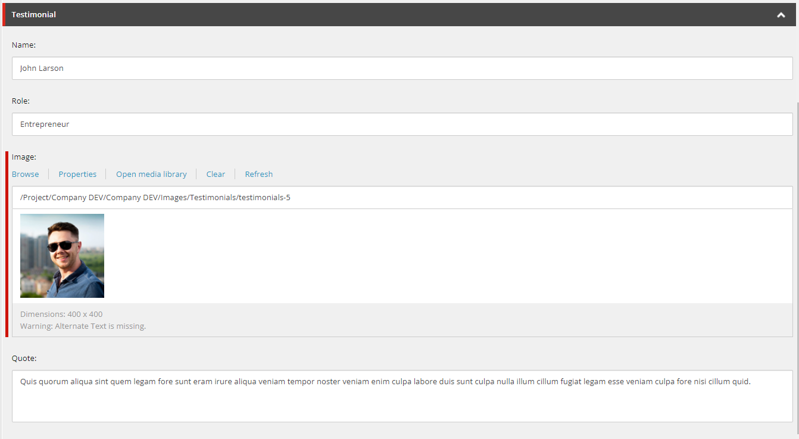Image resolution: width=799 pixels, height=439 pixels.
Task: Click the Name: label
Action: [x=24, y=45]
